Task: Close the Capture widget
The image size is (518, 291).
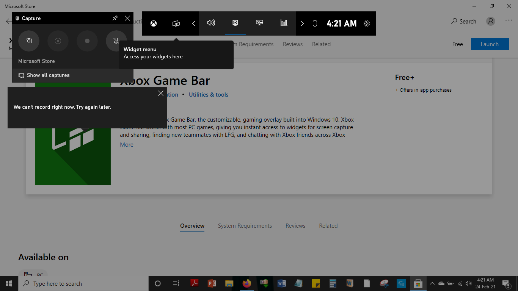Action: click(127, 18)
